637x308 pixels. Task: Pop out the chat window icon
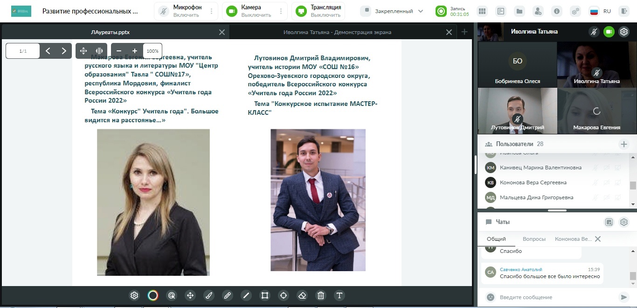609,222
